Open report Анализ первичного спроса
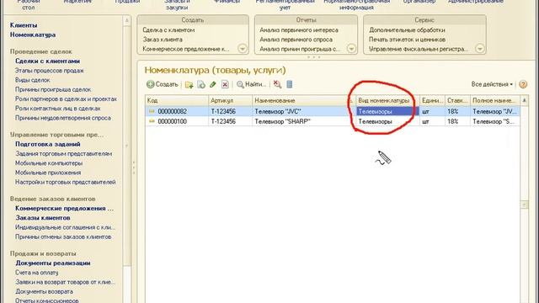Screen dimensions: 539x303 coord(296,40)
